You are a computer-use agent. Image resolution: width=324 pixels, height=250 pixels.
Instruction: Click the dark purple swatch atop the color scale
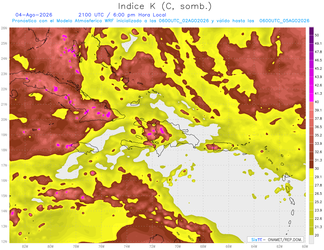pos(311,31)
